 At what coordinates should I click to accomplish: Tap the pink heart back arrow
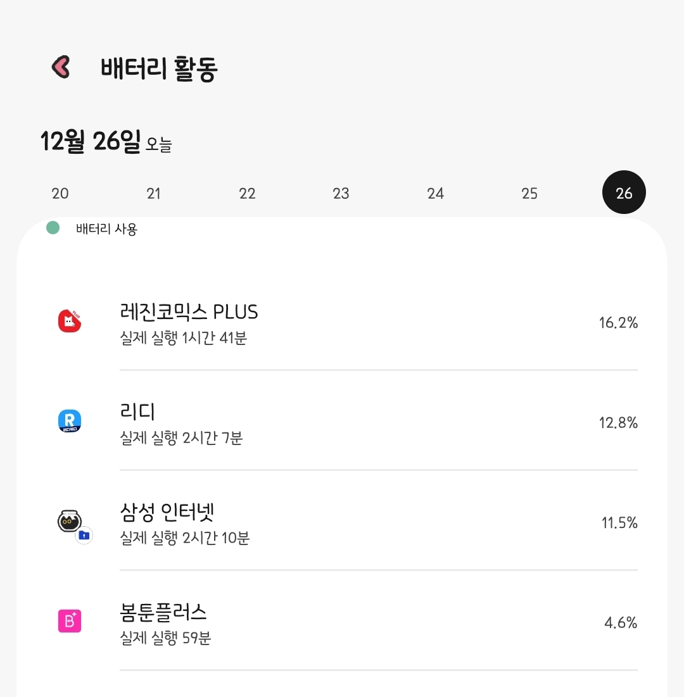pos(61,67)
